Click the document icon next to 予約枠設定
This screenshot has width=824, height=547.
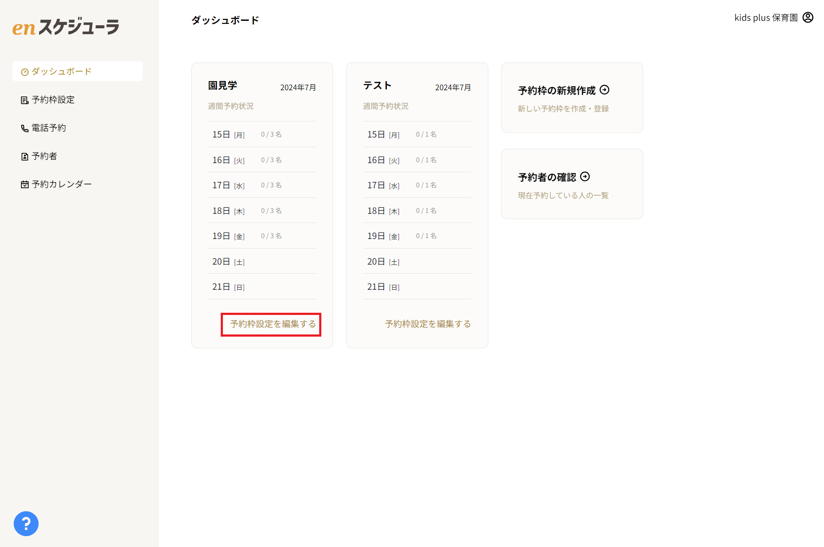click(x=24, y=100)
